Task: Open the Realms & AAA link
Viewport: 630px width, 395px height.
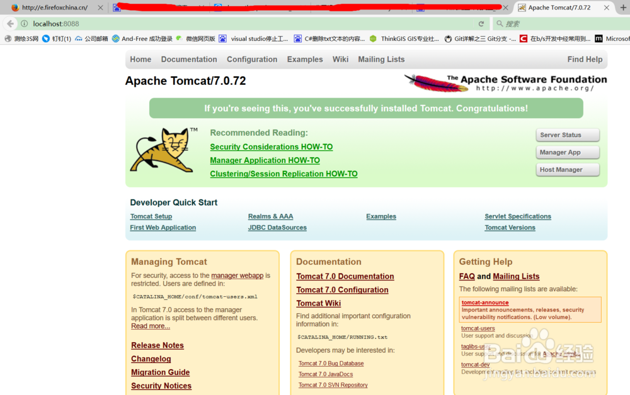Action: click(x=270, y=216)
